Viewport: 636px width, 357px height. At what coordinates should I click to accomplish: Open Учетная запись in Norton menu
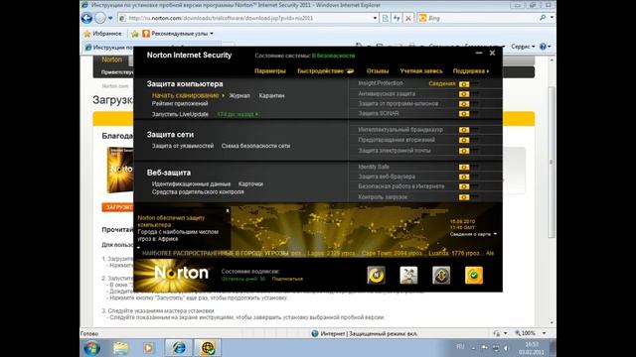(421, 71)
